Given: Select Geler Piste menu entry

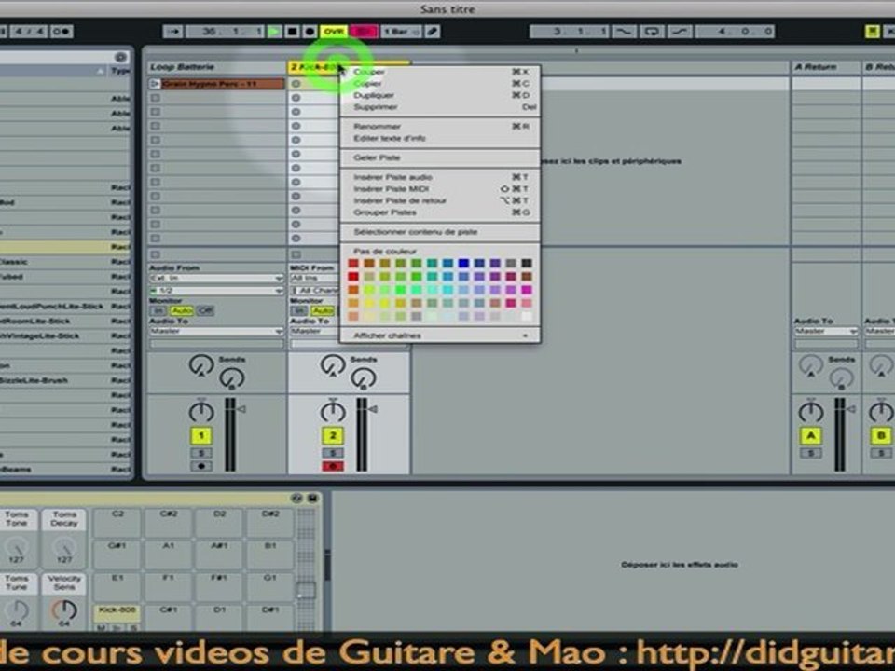Looking at the screenshot, I should 441,157.
